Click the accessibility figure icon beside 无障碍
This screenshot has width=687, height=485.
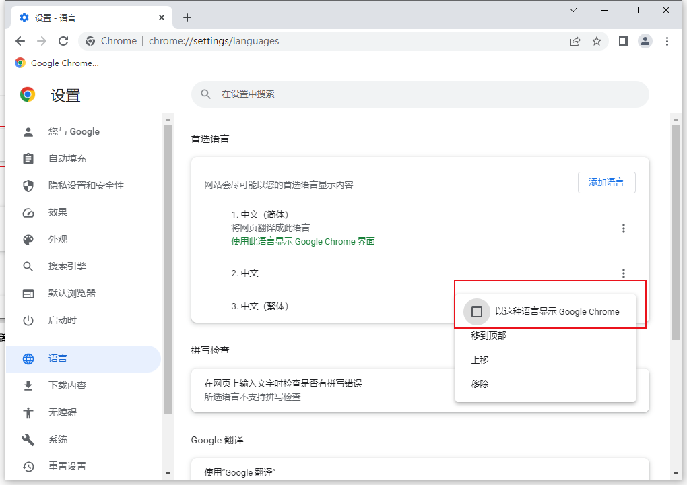[28, 413]
